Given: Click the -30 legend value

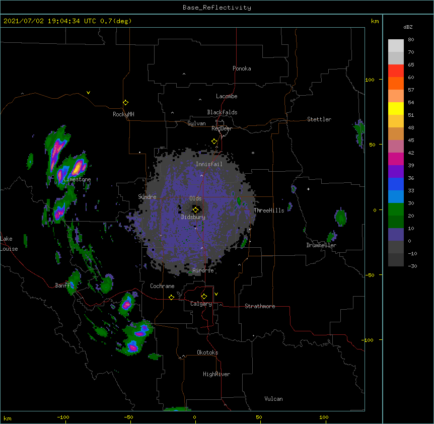Looking at the screenshot, I should point(412,266).
